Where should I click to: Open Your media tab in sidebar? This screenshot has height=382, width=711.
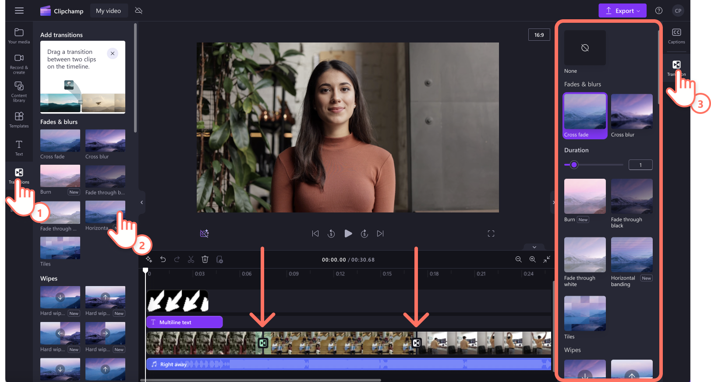19,36
